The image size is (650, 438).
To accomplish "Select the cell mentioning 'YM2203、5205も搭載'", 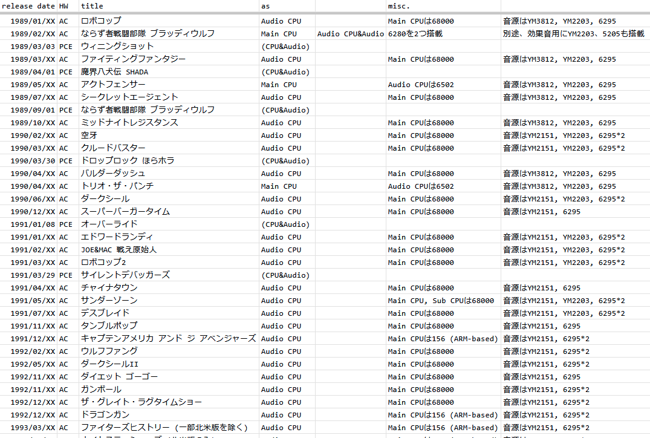I will pos(573,34).
